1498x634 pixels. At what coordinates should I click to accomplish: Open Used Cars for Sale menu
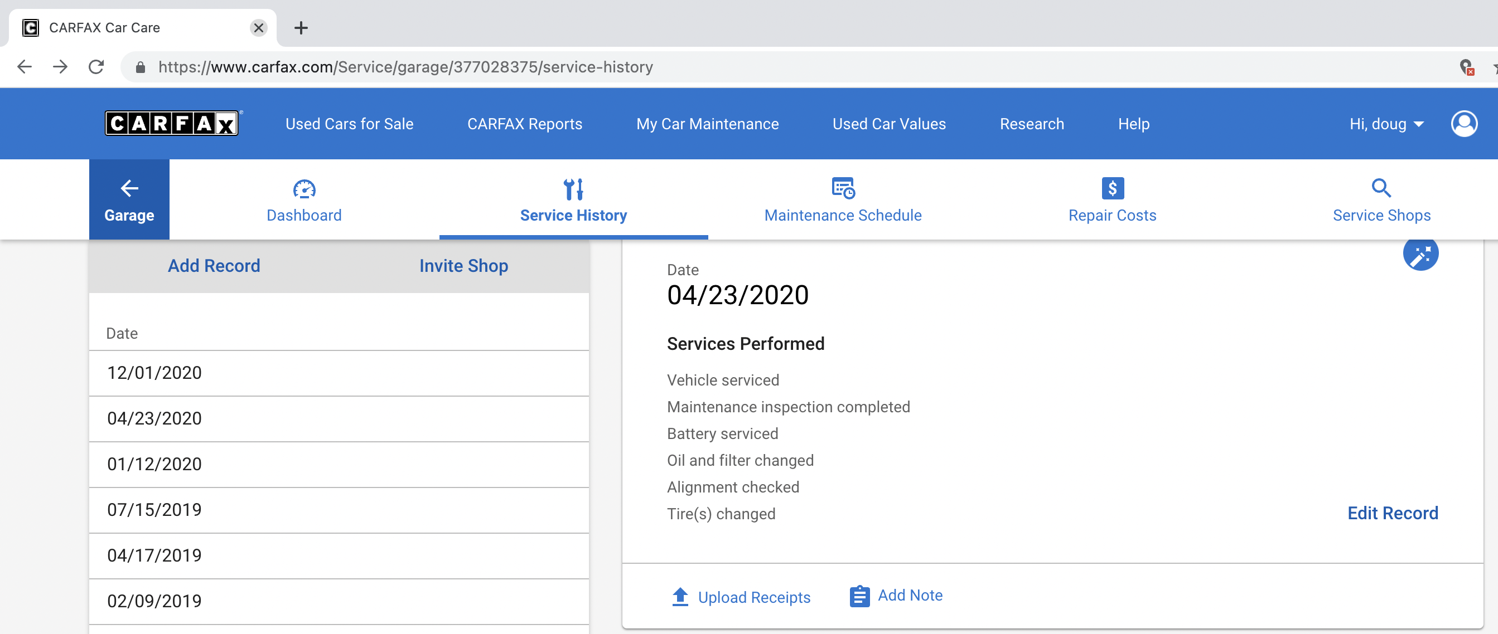[349, 124]
